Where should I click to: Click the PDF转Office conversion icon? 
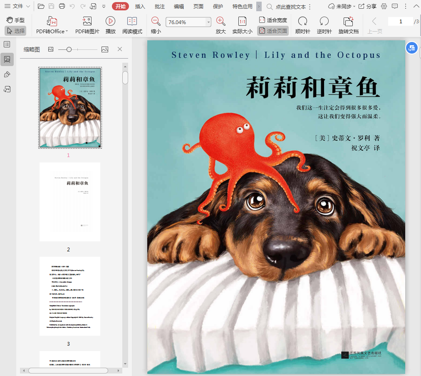(x=52, y=21)
